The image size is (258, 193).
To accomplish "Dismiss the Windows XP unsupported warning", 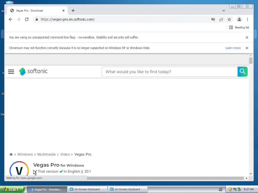I will [x=247, y=48].
